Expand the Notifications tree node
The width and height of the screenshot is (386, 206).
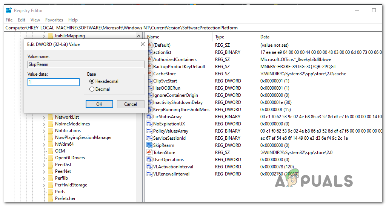44,131
